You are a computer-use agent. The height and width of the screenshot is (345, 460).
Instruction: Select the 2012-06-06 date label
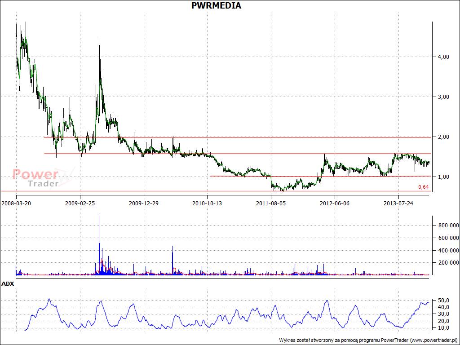click(335, 203)
